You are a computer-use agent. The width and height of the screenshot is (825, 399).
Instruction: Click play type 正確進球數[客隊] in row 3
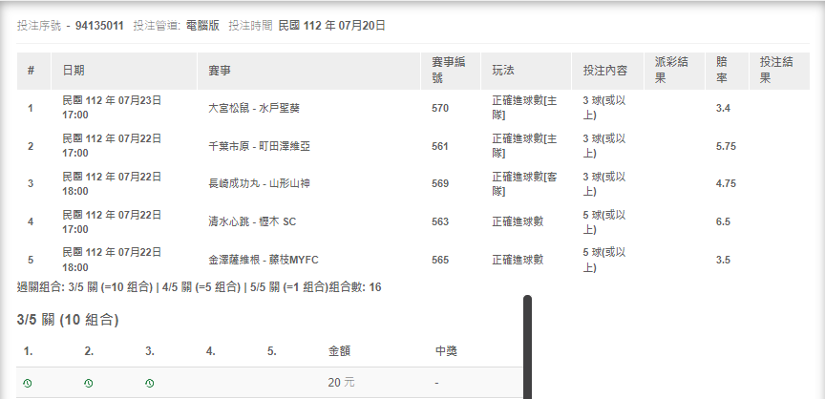click(x=524, y=183)
